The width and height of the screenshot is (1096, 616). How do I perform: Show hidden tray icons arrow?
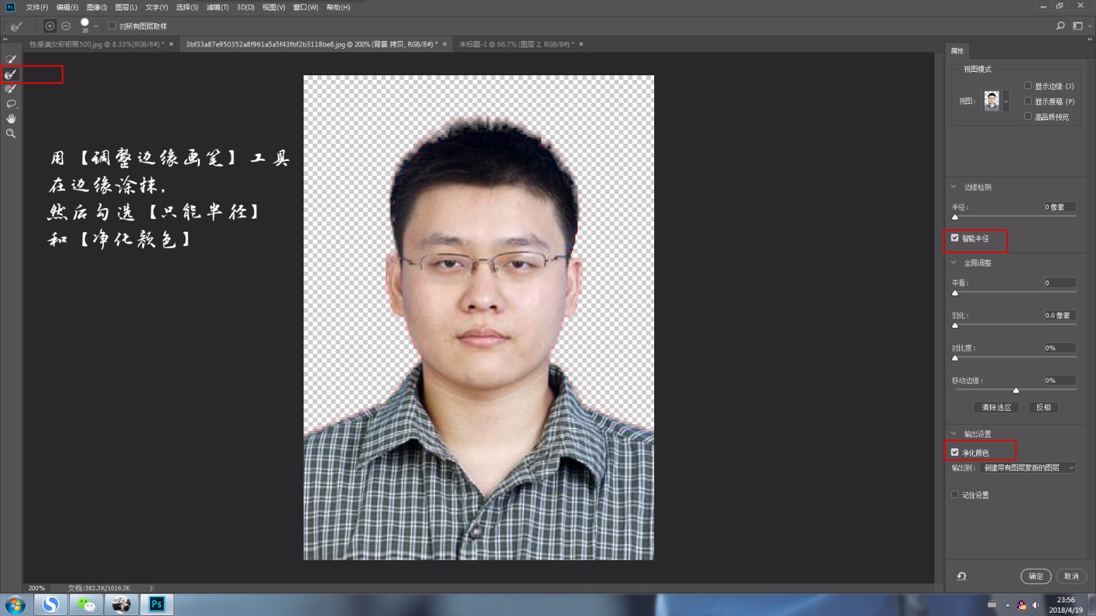click(x=1008, y=605)
